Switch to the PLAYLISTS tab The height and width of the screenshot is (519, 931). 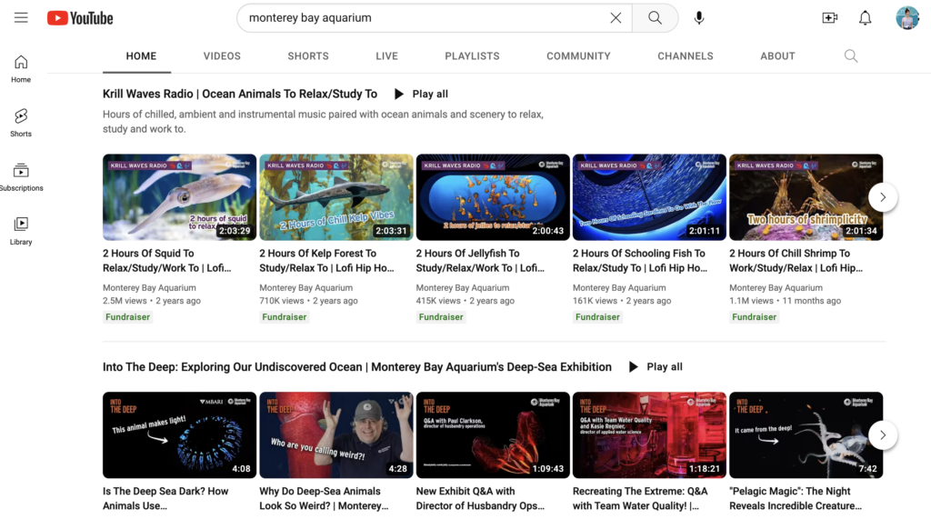472,55
